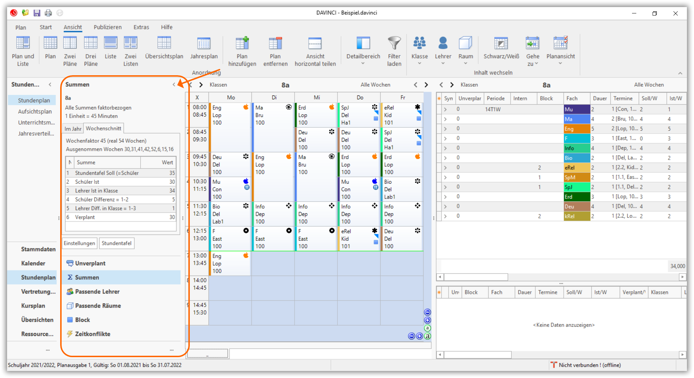694x378 pixels.
Task: Click the Stundentafel button
Action: 116,243
